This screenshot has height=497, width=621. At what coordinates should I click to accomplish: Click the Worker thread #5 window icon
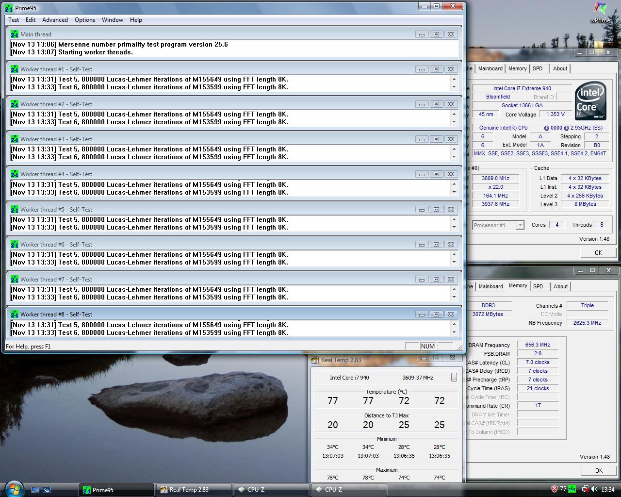(15, 210)
